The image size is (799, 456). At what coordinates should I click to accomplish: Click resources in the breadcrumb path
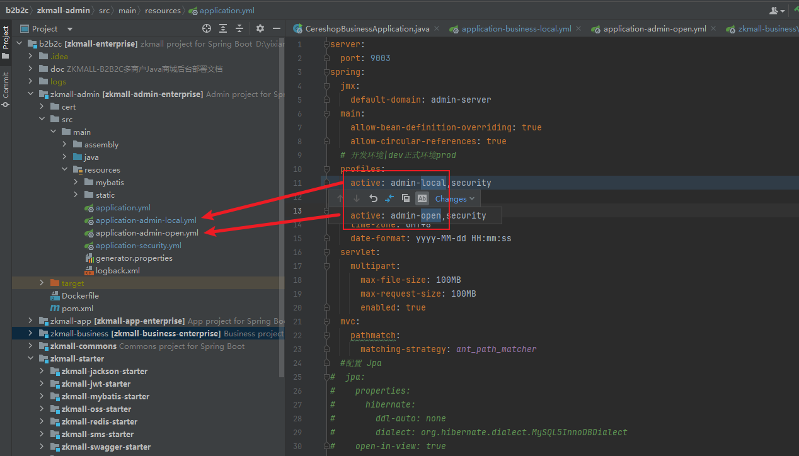tap(162, 10)
